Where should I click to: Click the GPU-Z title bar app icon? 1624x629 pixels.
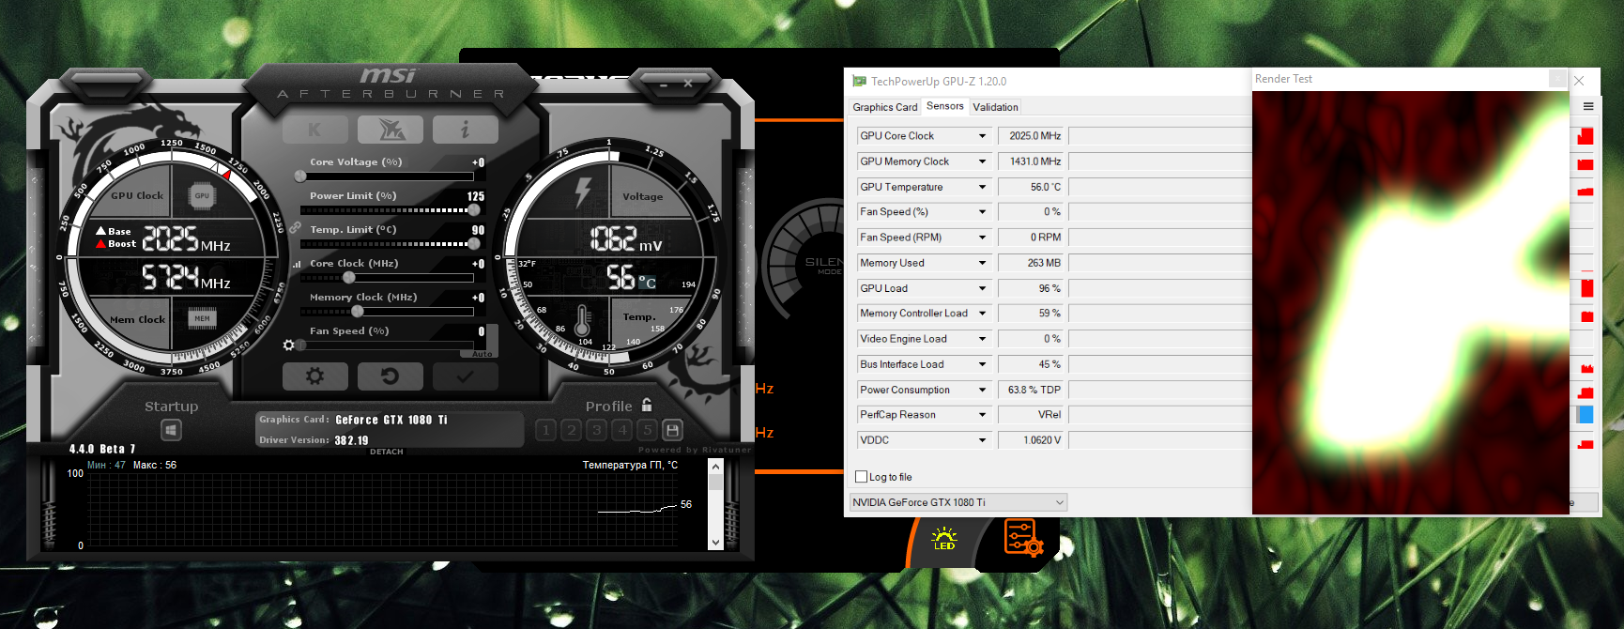point(859,82)
